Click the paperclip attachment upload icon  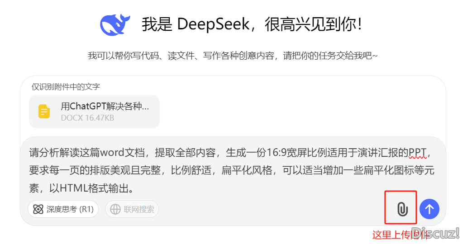402,209
